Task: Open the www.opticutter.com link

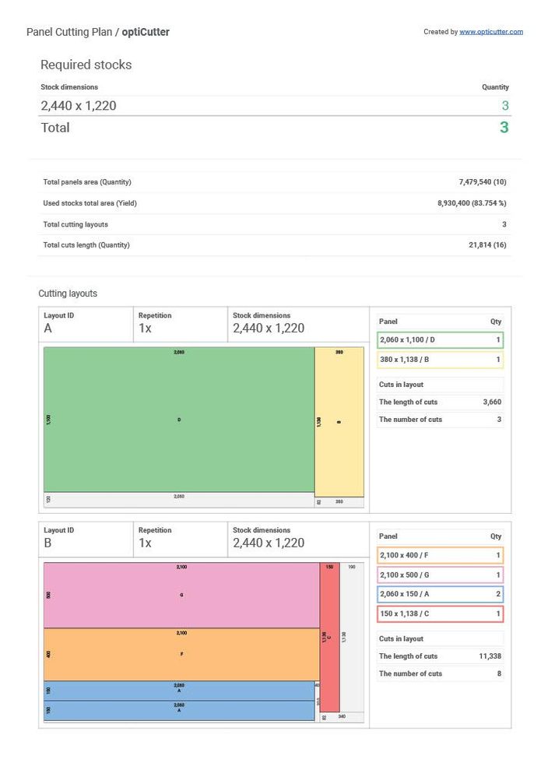Action: click(490, 32)
